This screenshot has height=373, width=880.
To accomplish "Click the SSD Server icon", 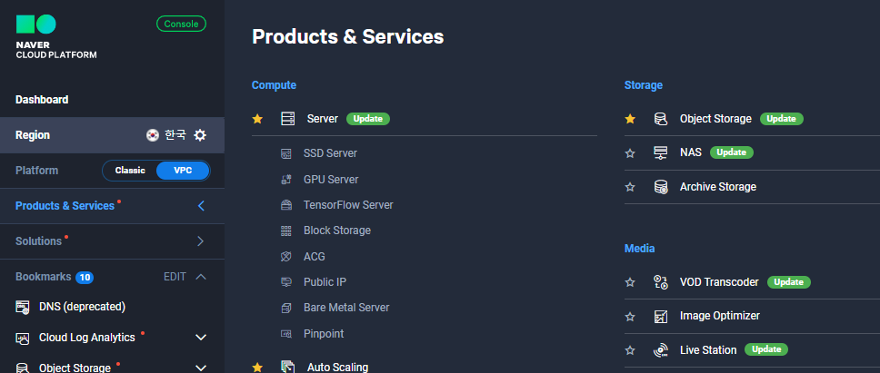I will [x=286, y=153].
